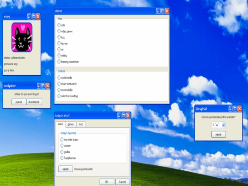The width and height of the screenshot is (248, 186).
Task: Choose chain restaurants radio button
Action: click(59, 84)
